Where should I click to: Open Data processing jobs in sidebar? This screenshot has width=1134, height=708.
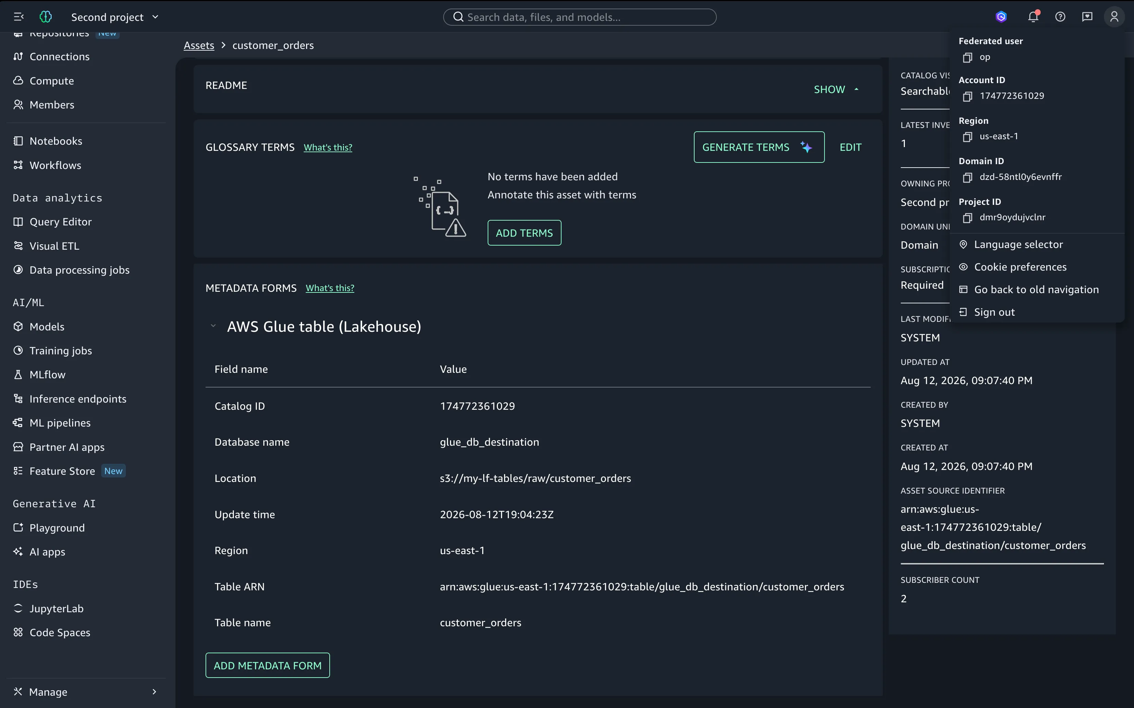pos(79,270)
